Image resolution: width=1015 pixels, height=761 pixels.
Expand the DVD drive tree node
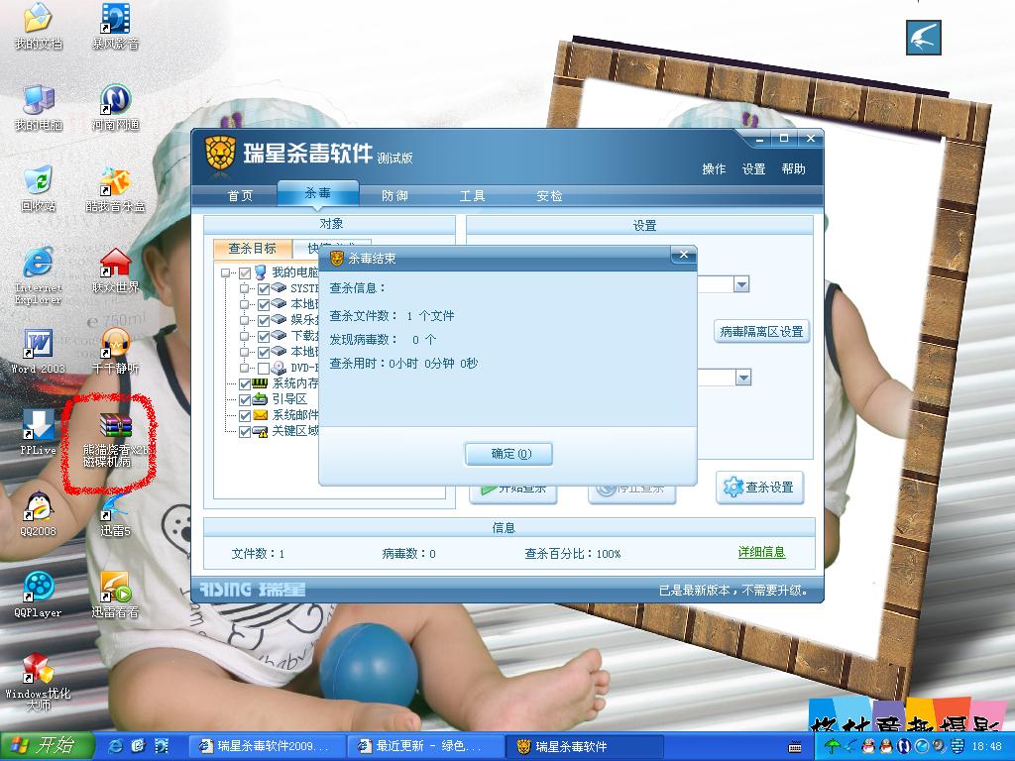[244, 369]
